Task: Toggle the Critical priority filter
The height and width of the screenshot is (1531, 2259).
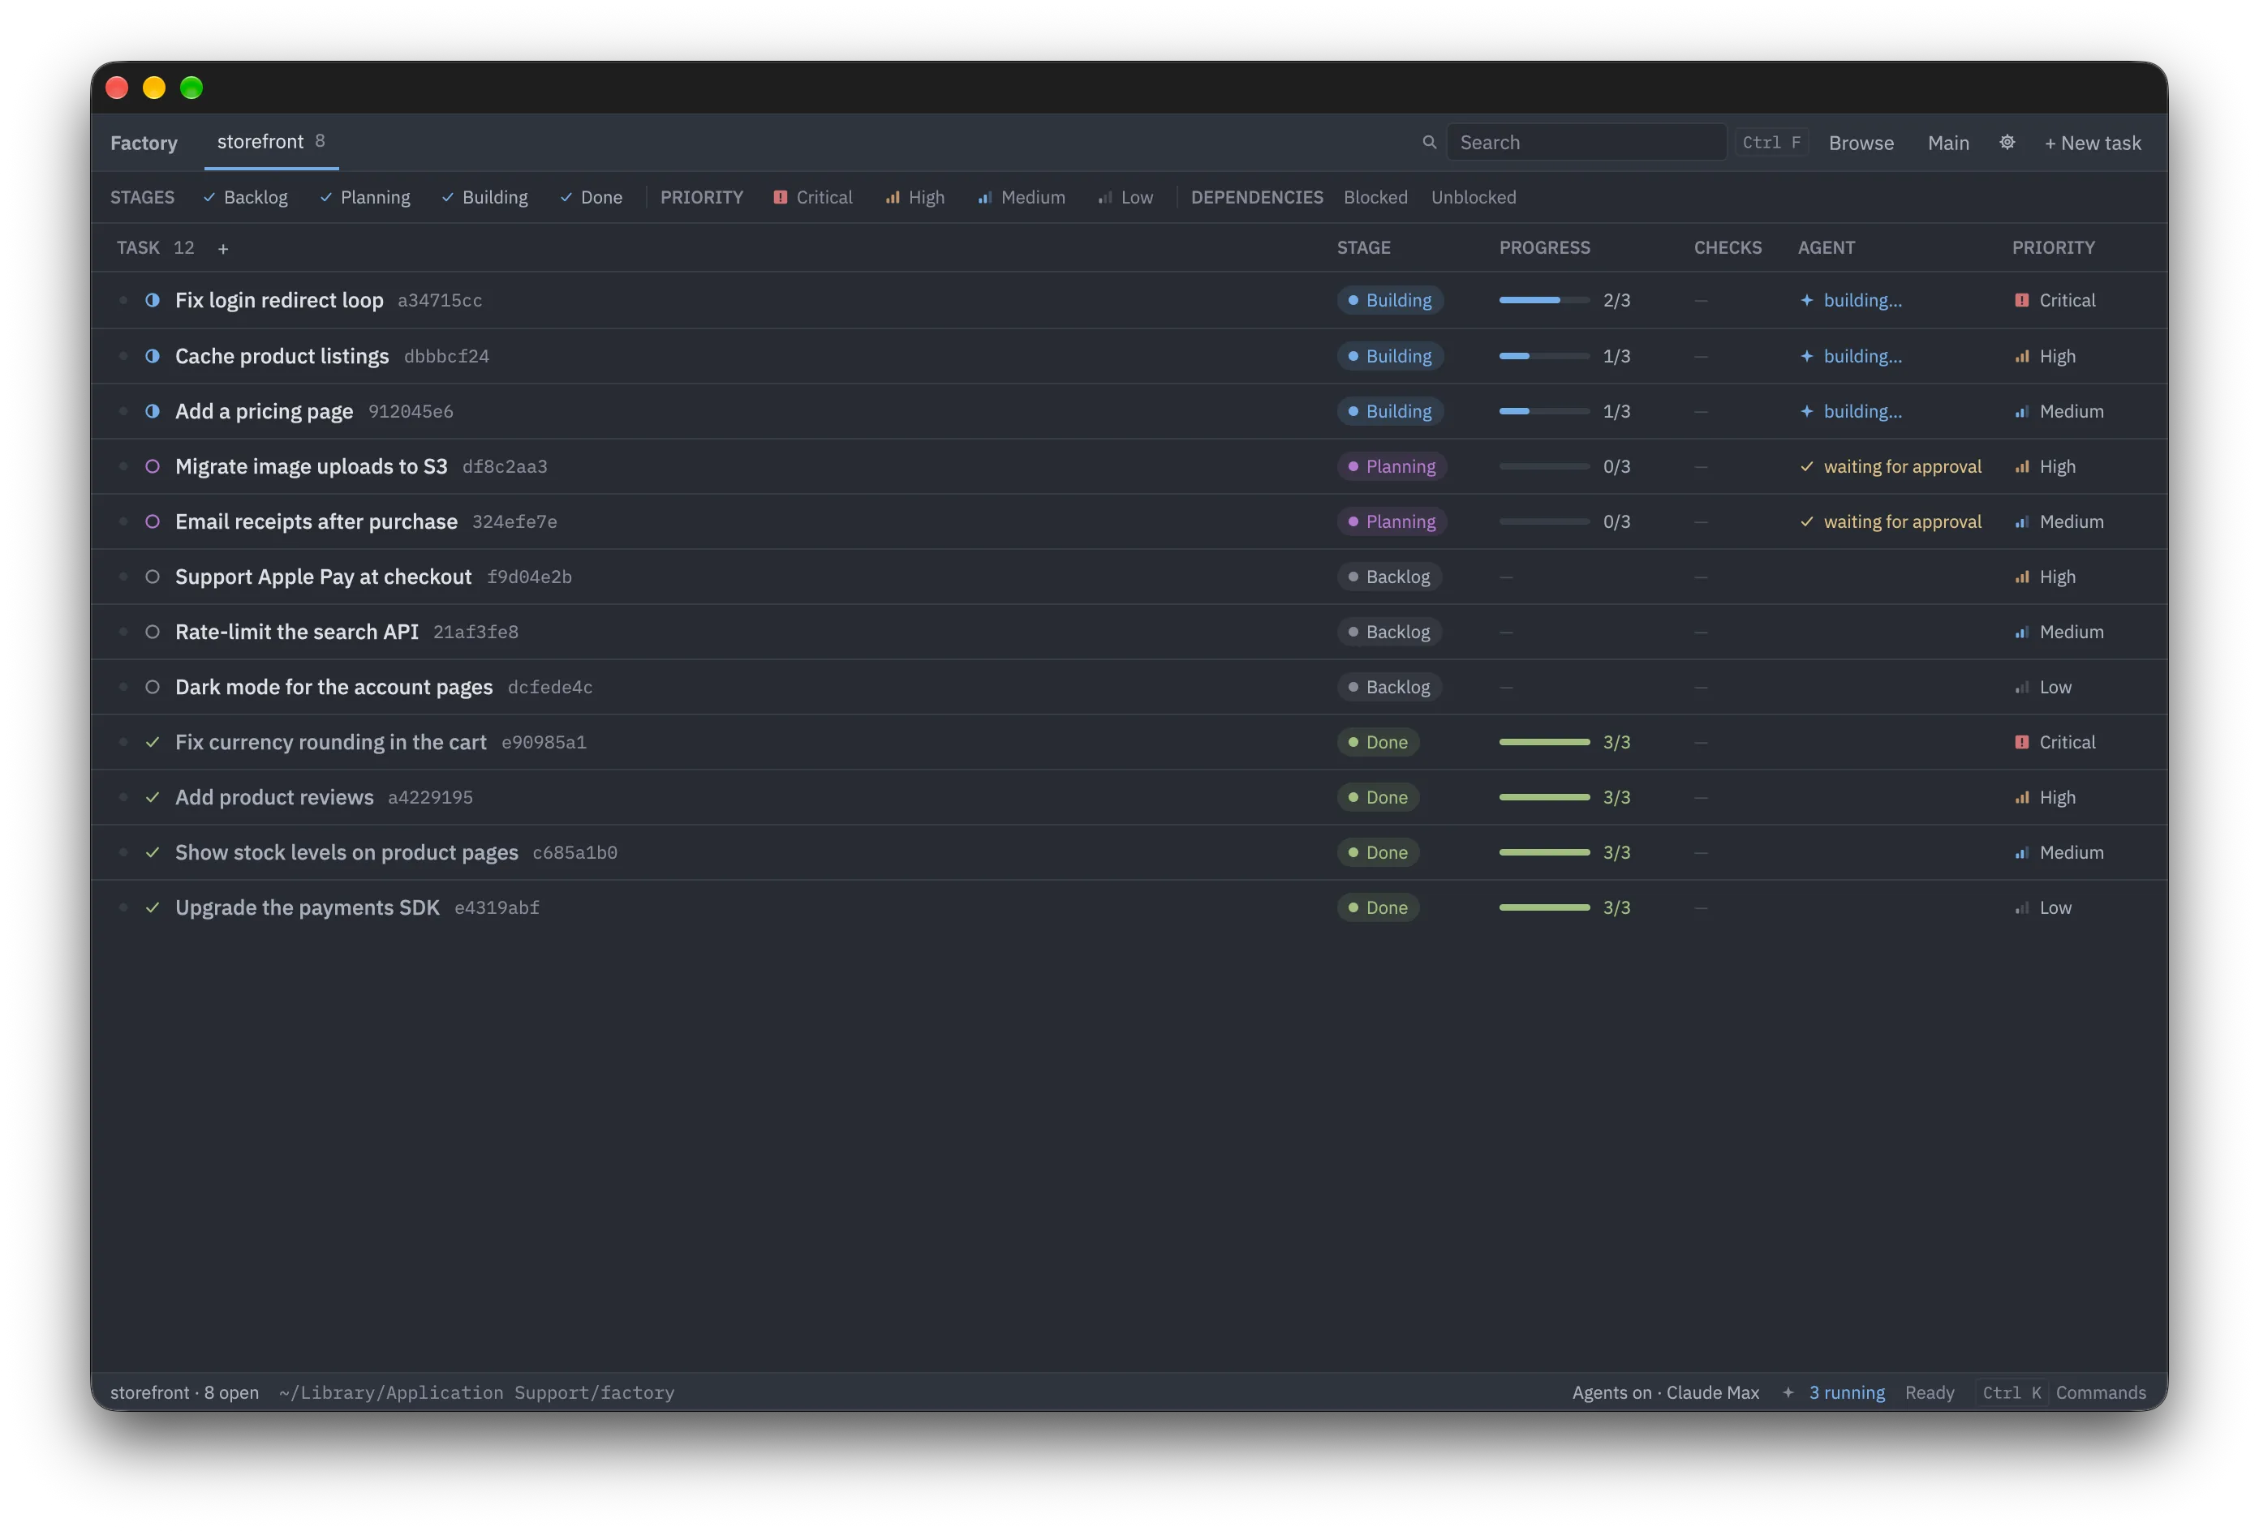Action: (x=812, y=197)
